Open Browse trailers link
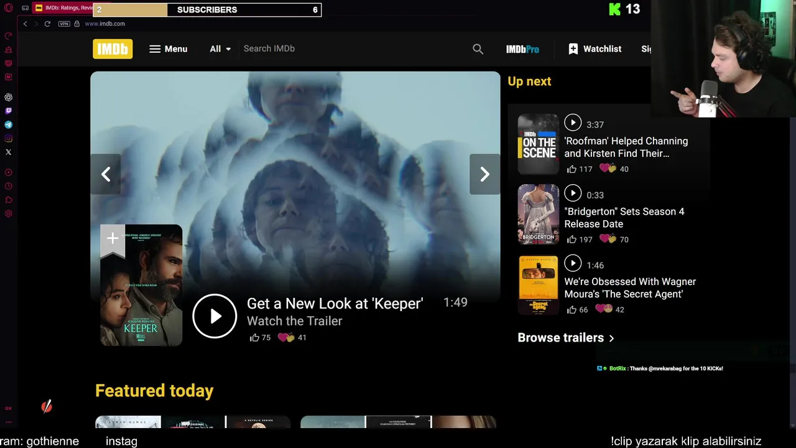Image resolution: width=796 pixels, height=448 pixels. click(x=566, y=338)
